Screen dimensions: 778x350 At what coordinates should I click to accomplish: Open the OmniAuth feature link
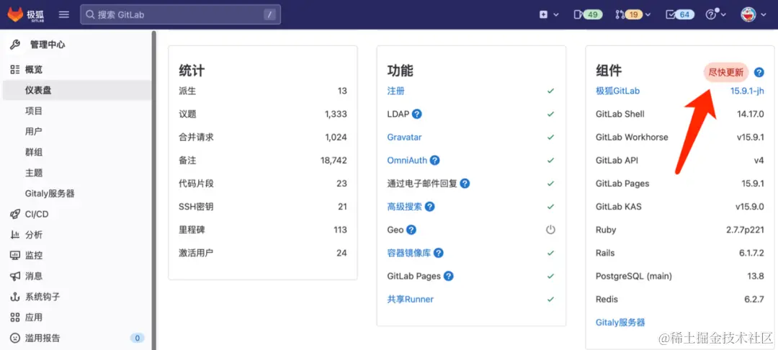[407, 161]
